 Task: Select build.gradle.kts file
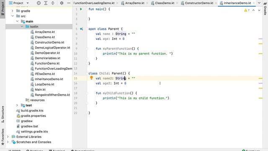tap(32, 111)
